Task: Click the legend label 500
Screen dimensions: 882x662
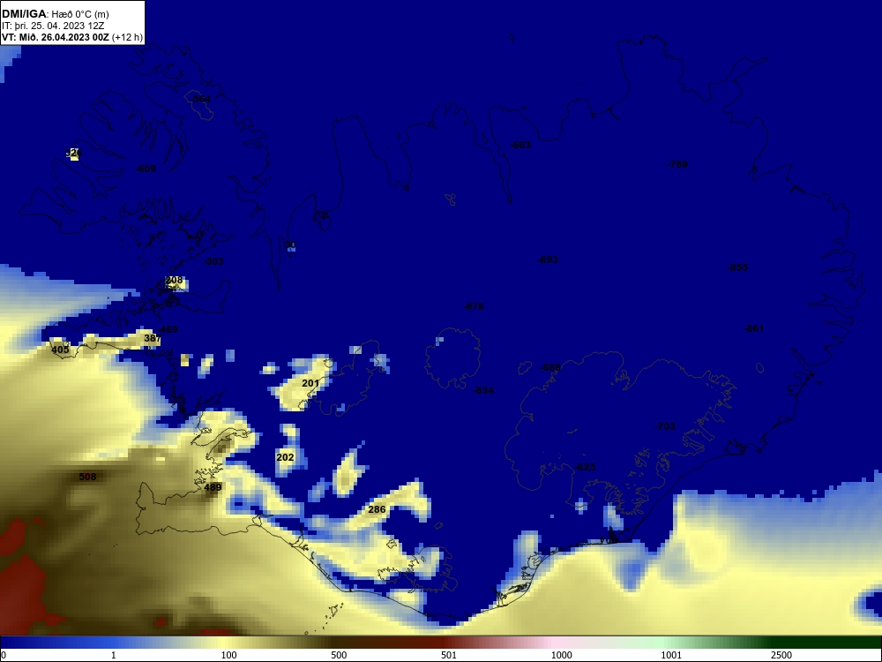Action: tap(340, 655)
